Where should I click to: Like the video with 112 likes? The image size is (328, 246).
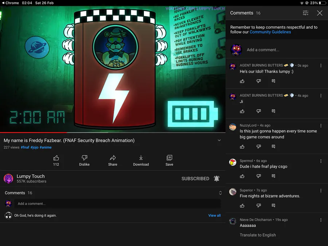[x=56, y=160]
